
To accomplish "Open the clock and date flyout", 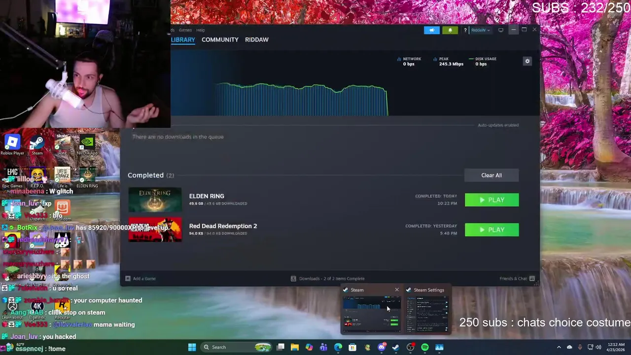I will [x=616, y=347].
